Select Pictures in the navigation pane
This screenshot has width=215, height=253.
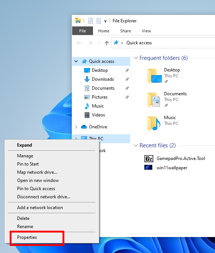click(x=100, y=97)
